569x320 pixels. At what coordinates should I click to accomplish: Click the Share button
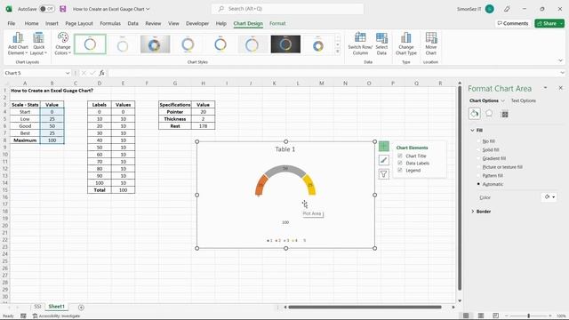click(547, 23)
